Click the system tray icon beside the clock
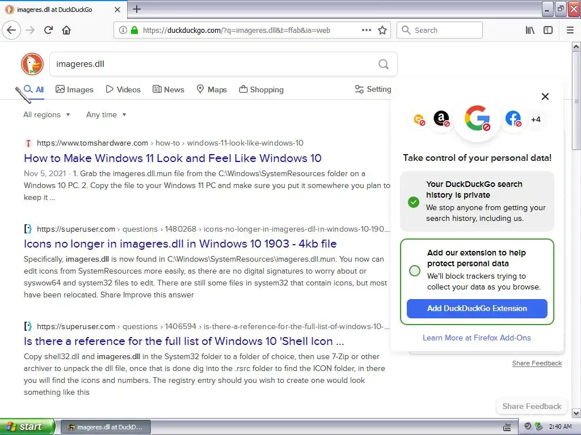 click(x=539, y=427)
